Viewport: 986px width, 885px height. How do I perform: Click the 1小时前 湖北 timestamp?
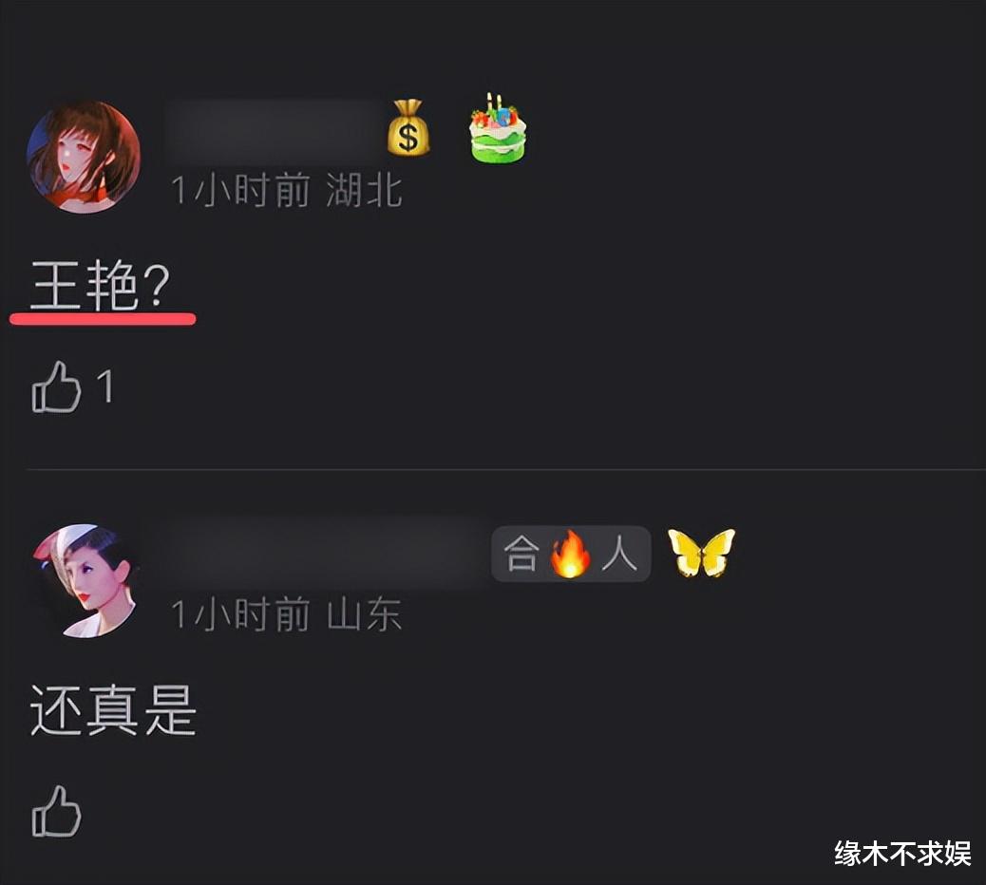[286, 191]
